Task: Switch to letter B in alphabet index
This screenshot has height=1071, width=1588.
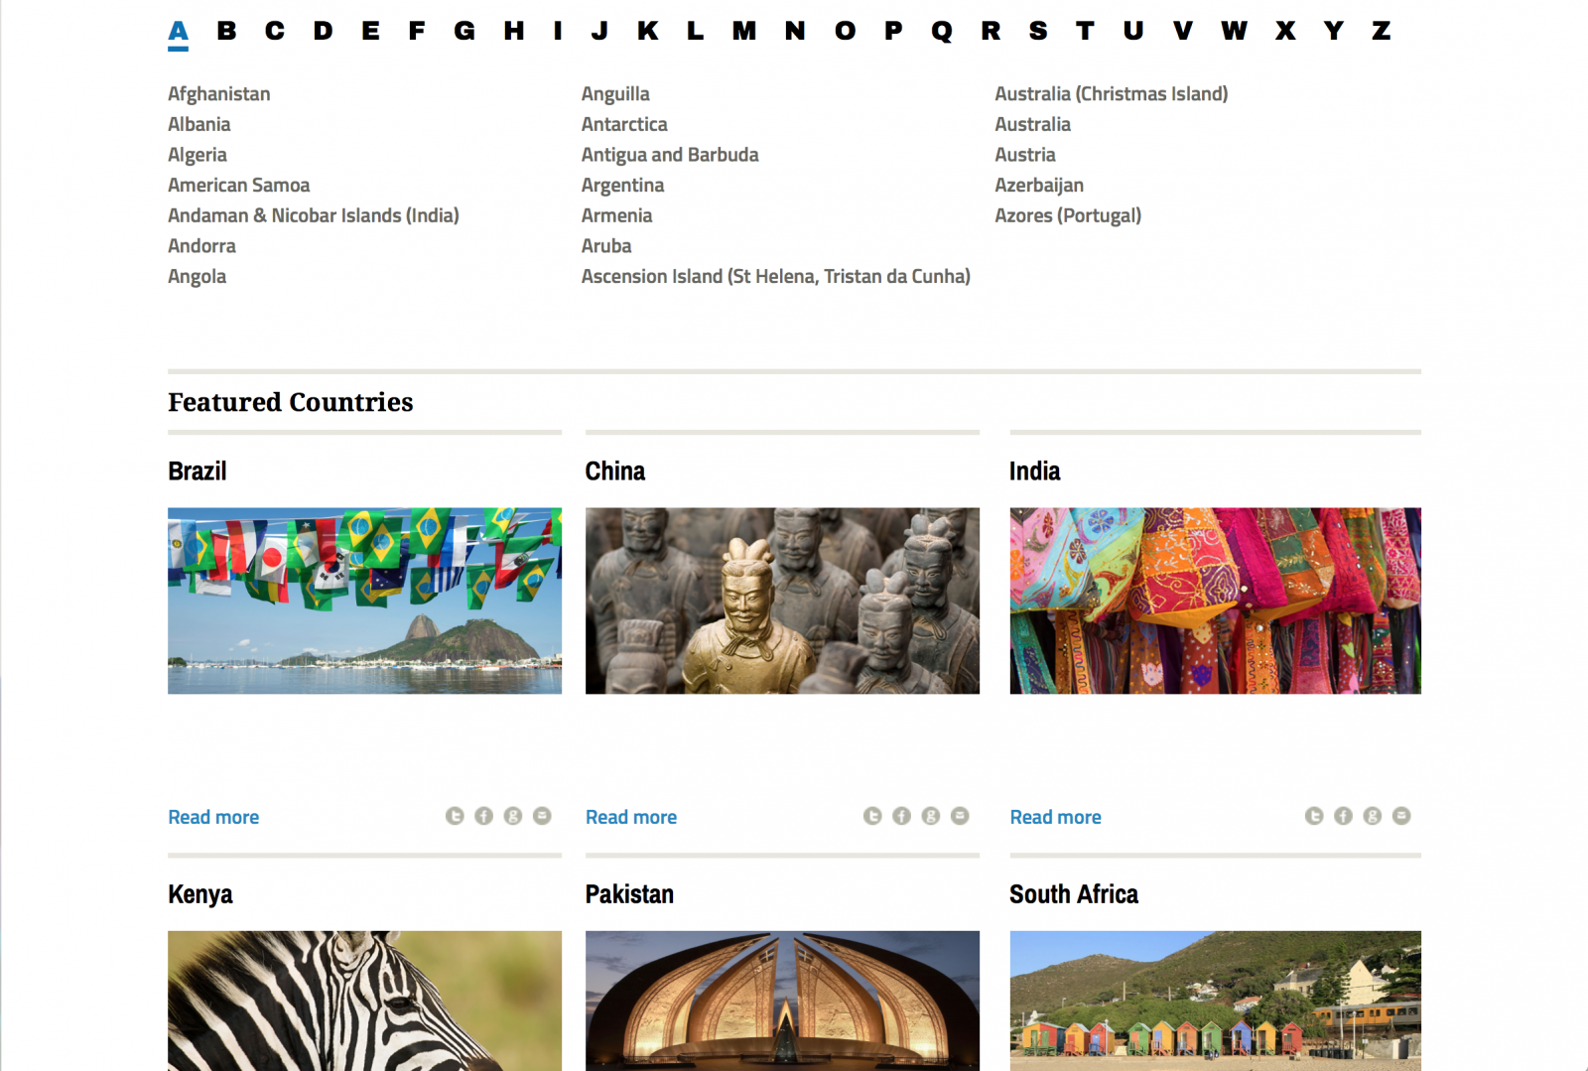Action: click(x=226, y=31)
